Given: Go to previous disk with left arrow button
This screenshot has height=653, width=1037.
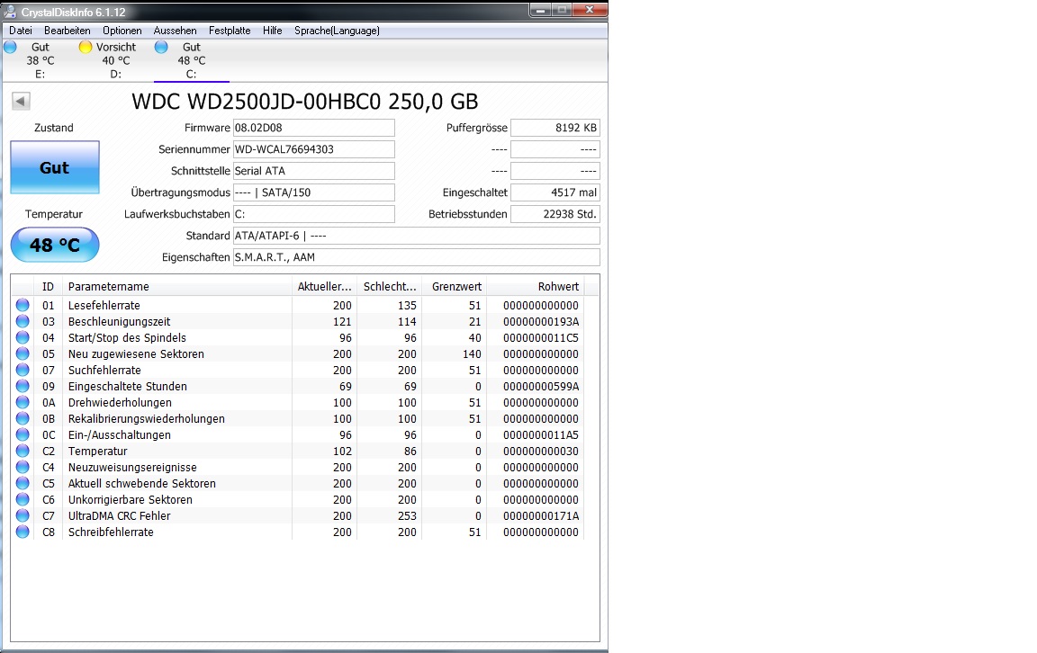Looking at the screenshot, I should click(x=22, y=101).
